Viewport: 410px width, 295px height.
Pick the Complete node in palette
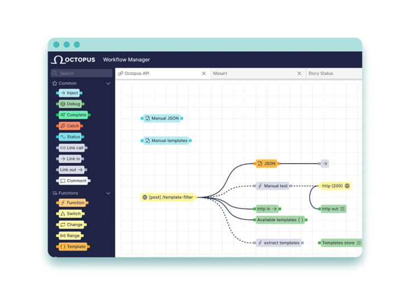[73, 115]
